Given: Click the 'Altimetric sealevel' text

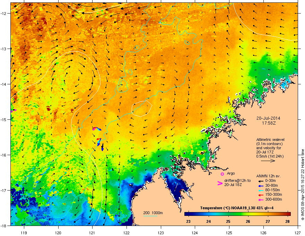Looking at the screenshot, I should (270, 140).
